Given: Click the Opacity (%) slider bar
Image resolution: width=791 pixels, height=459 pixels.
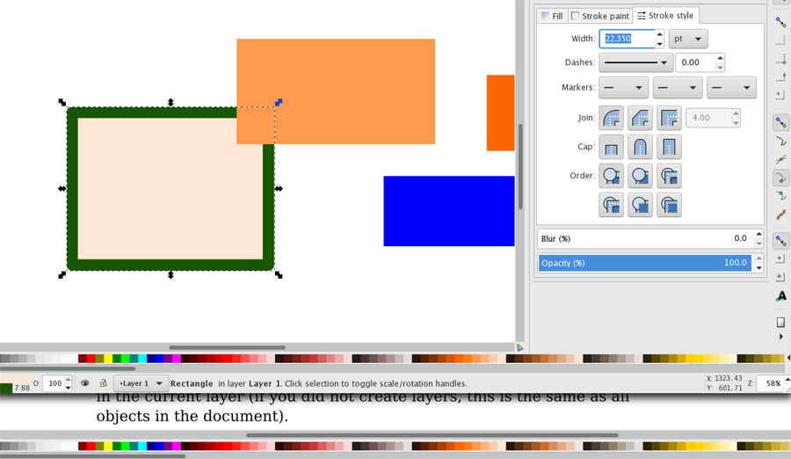Looking at the screenshot, I should point(645,263).
